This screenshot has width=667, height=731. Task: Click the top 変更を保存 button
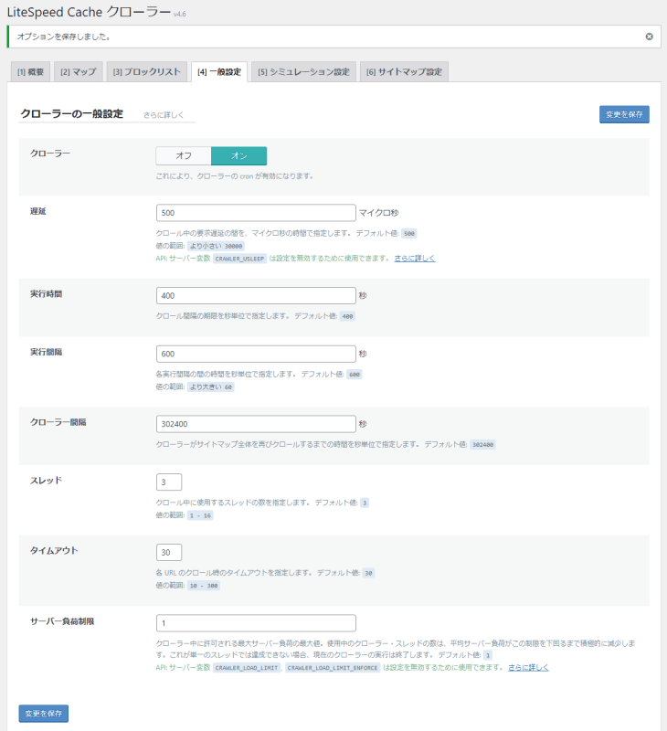coord(623,114)
